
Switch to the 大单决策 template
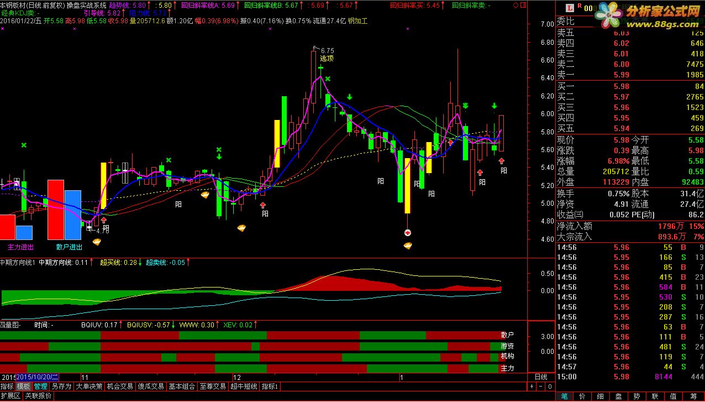[89, 387]
